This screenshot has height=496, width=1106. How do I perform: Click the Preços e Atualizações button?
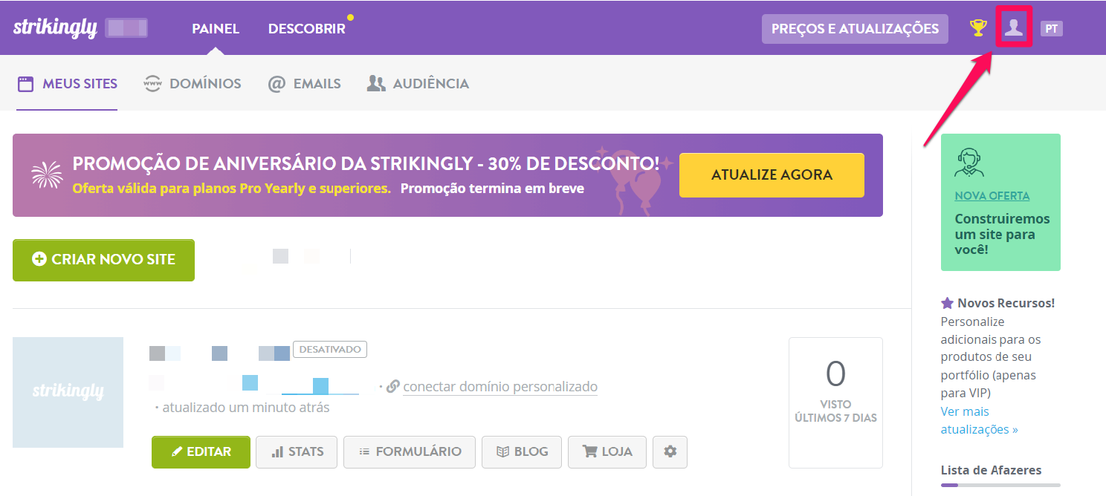tap(855, 29)
